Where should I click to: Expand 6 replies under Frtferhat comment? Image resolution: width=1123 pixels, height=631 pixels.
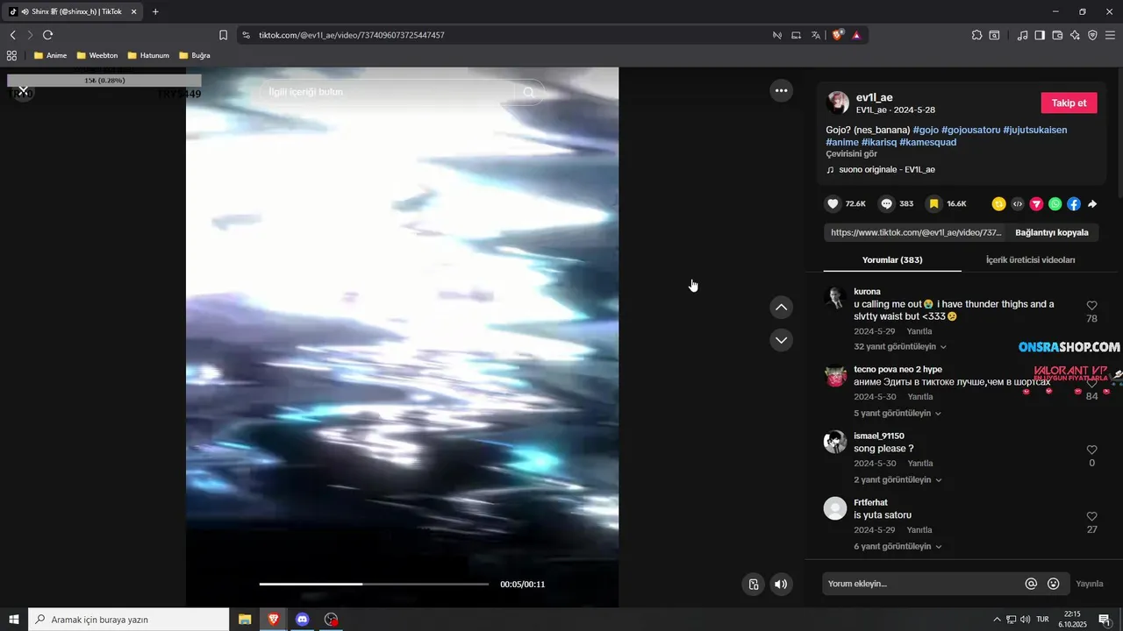898,546
